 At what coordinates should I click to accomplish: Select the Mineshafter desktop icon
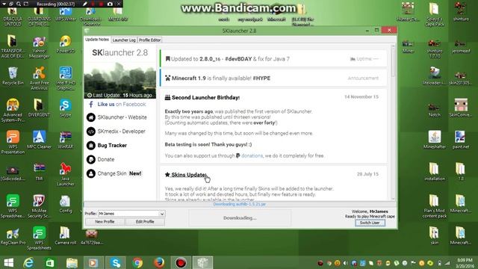435,140
